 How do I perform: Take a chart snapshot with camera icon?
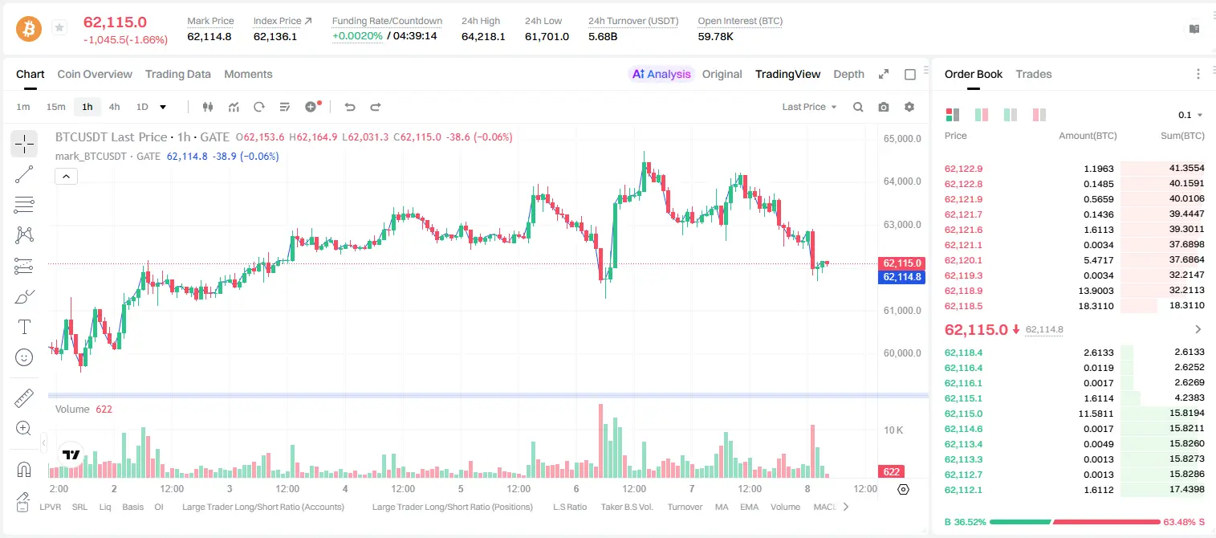884,107
